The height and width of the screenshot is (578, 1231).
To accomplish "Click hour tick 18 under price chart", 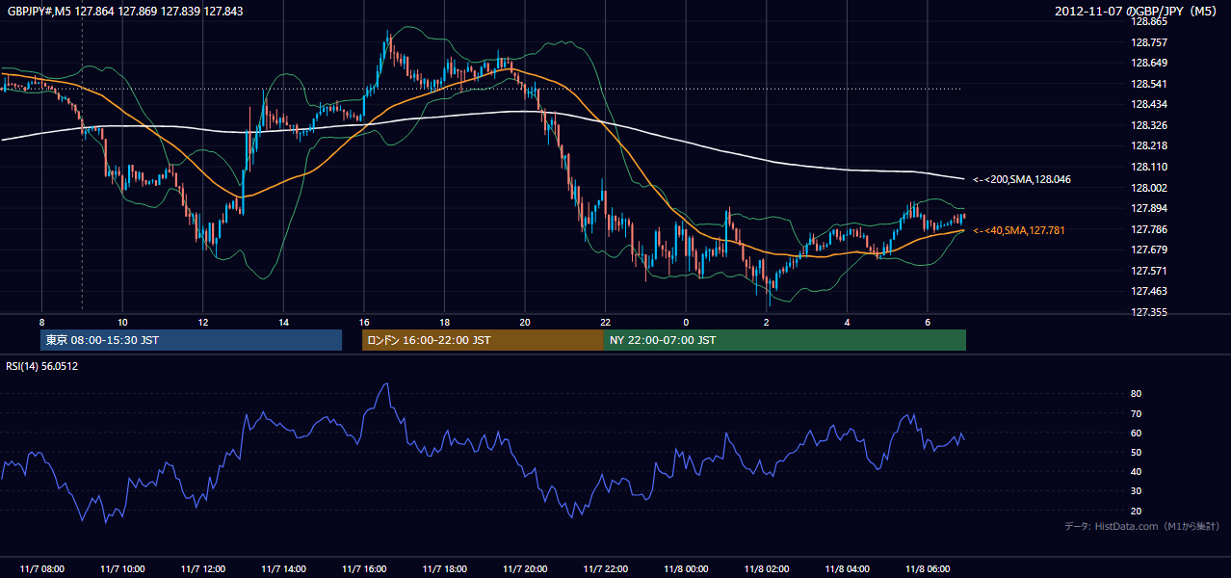I will [x=444, y=322].
